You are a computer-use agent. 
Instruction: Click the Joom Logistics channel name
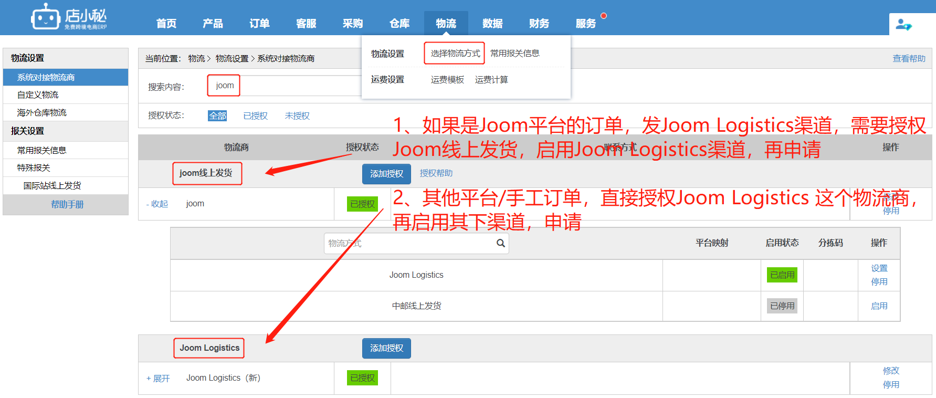pos(416,275)
